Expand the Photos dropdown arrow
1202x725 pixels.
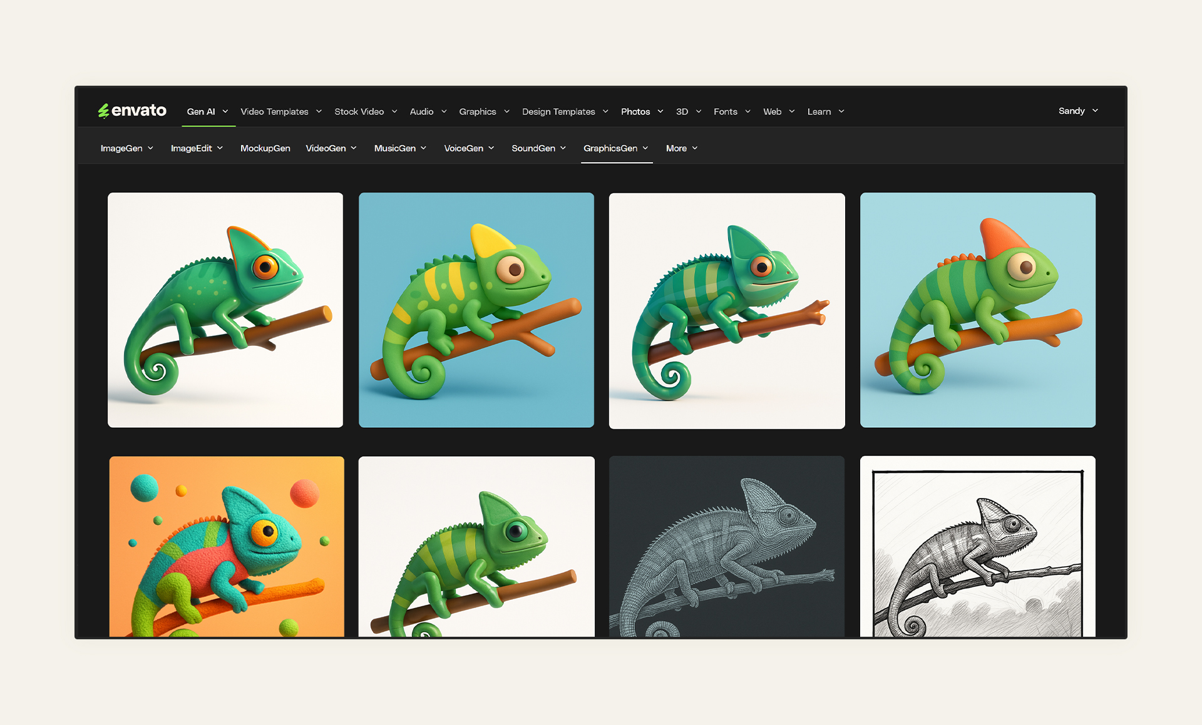660,111
